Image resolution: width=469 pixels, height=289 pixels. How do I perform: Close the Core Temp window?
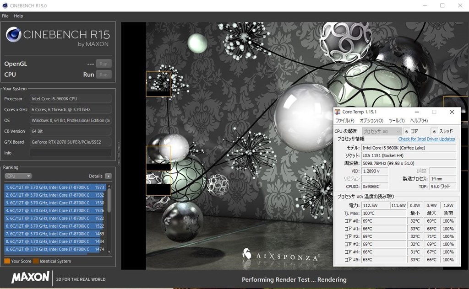click(x=452, y=112)
